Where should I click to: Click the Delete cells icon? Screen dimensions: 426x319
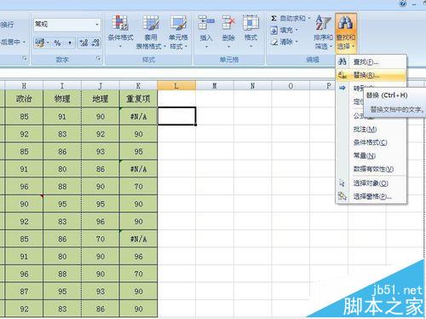pyautogui.click(x=228, y=23)
